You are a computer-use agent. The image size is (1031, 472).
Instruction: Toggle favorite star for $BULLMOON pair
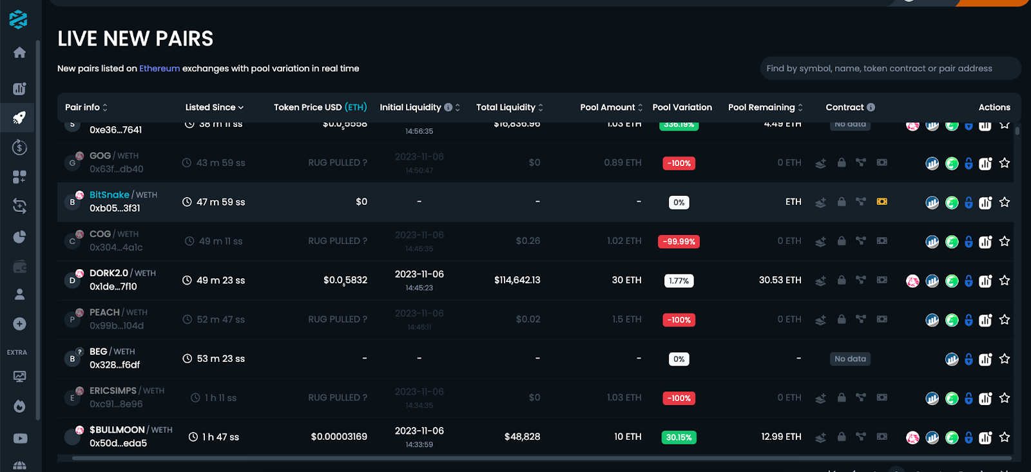click(1005, 437)
